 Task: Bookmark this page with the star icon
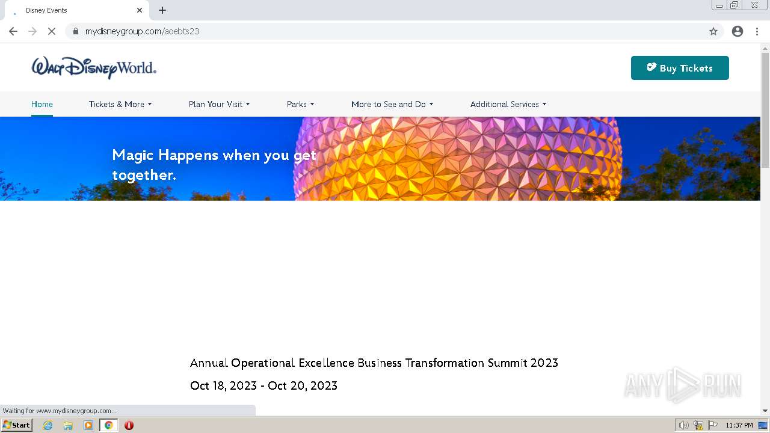(713, 31)
